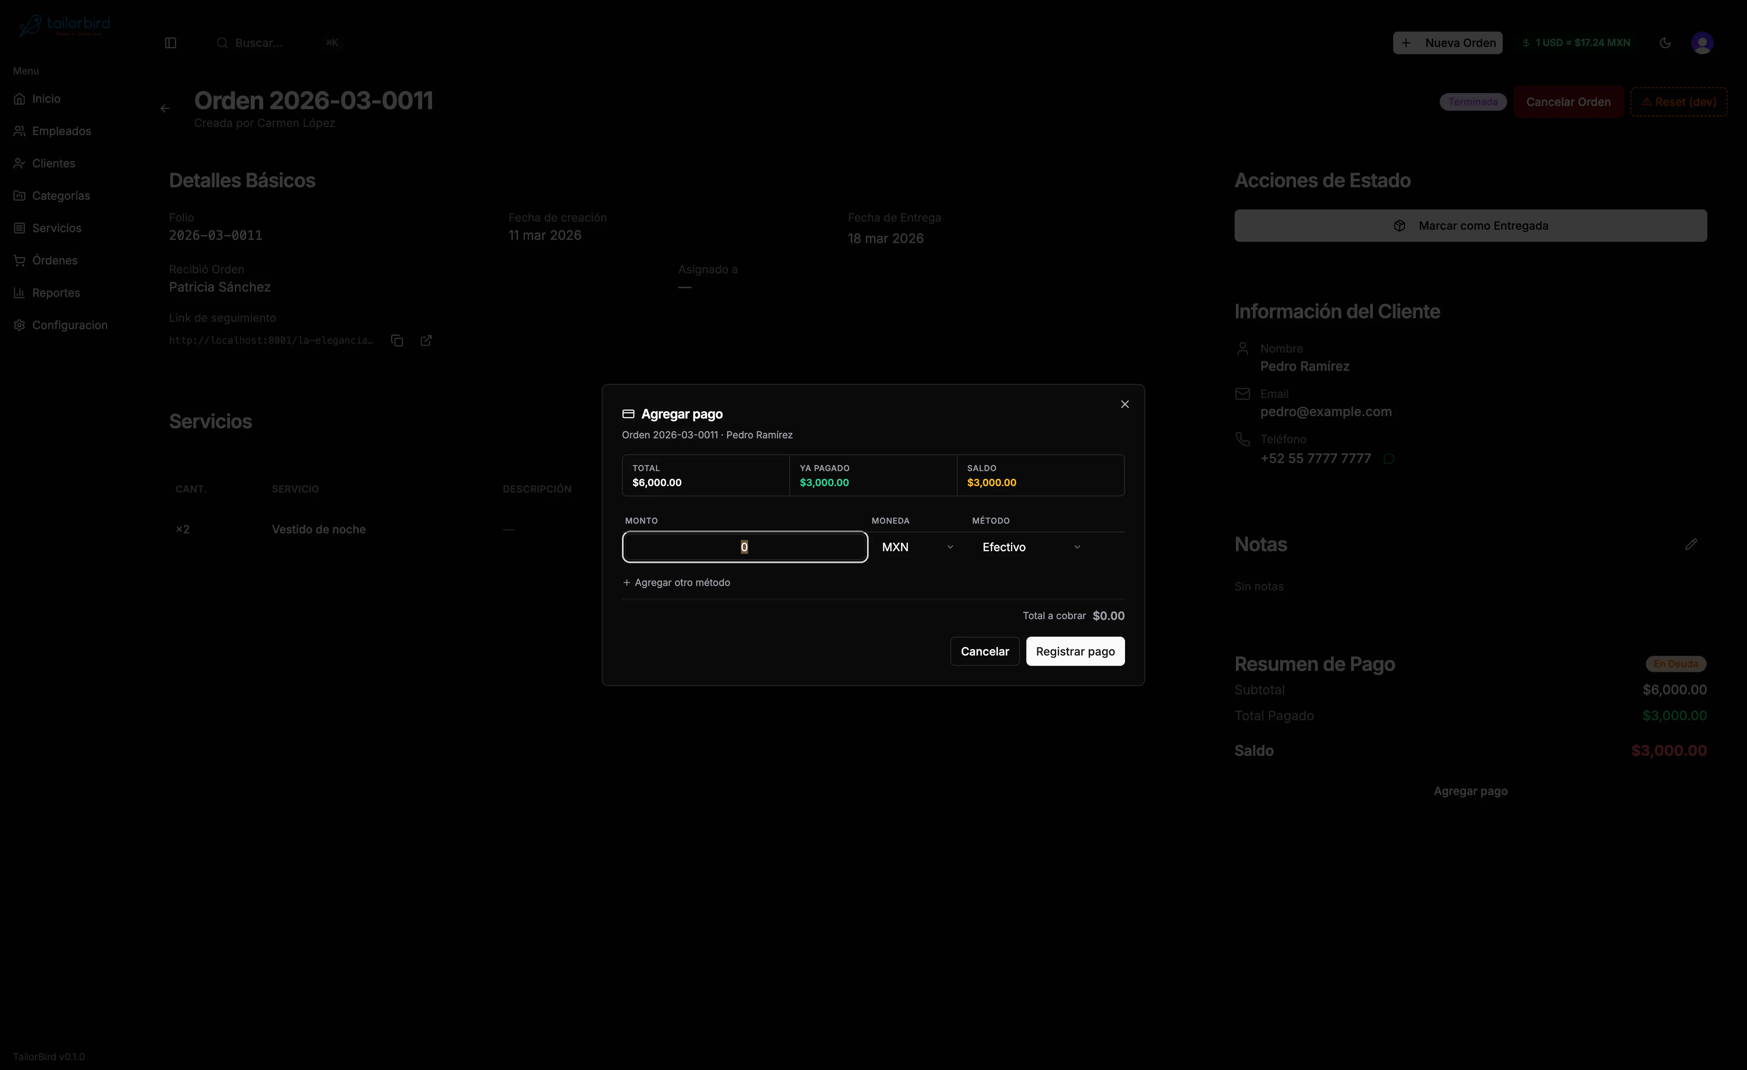Viewport: 1747px width, 1070px height.
Task: Click the Categorías folder icon
Action: point(19,196)
